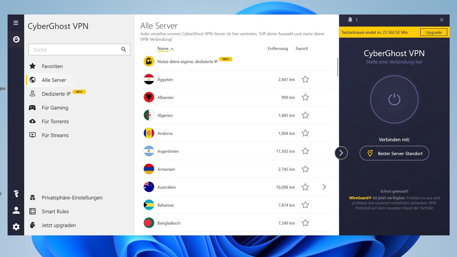Viewport: 457px width, 257px height.
Task: Sort servers by Name column
Action: (165, 49)
